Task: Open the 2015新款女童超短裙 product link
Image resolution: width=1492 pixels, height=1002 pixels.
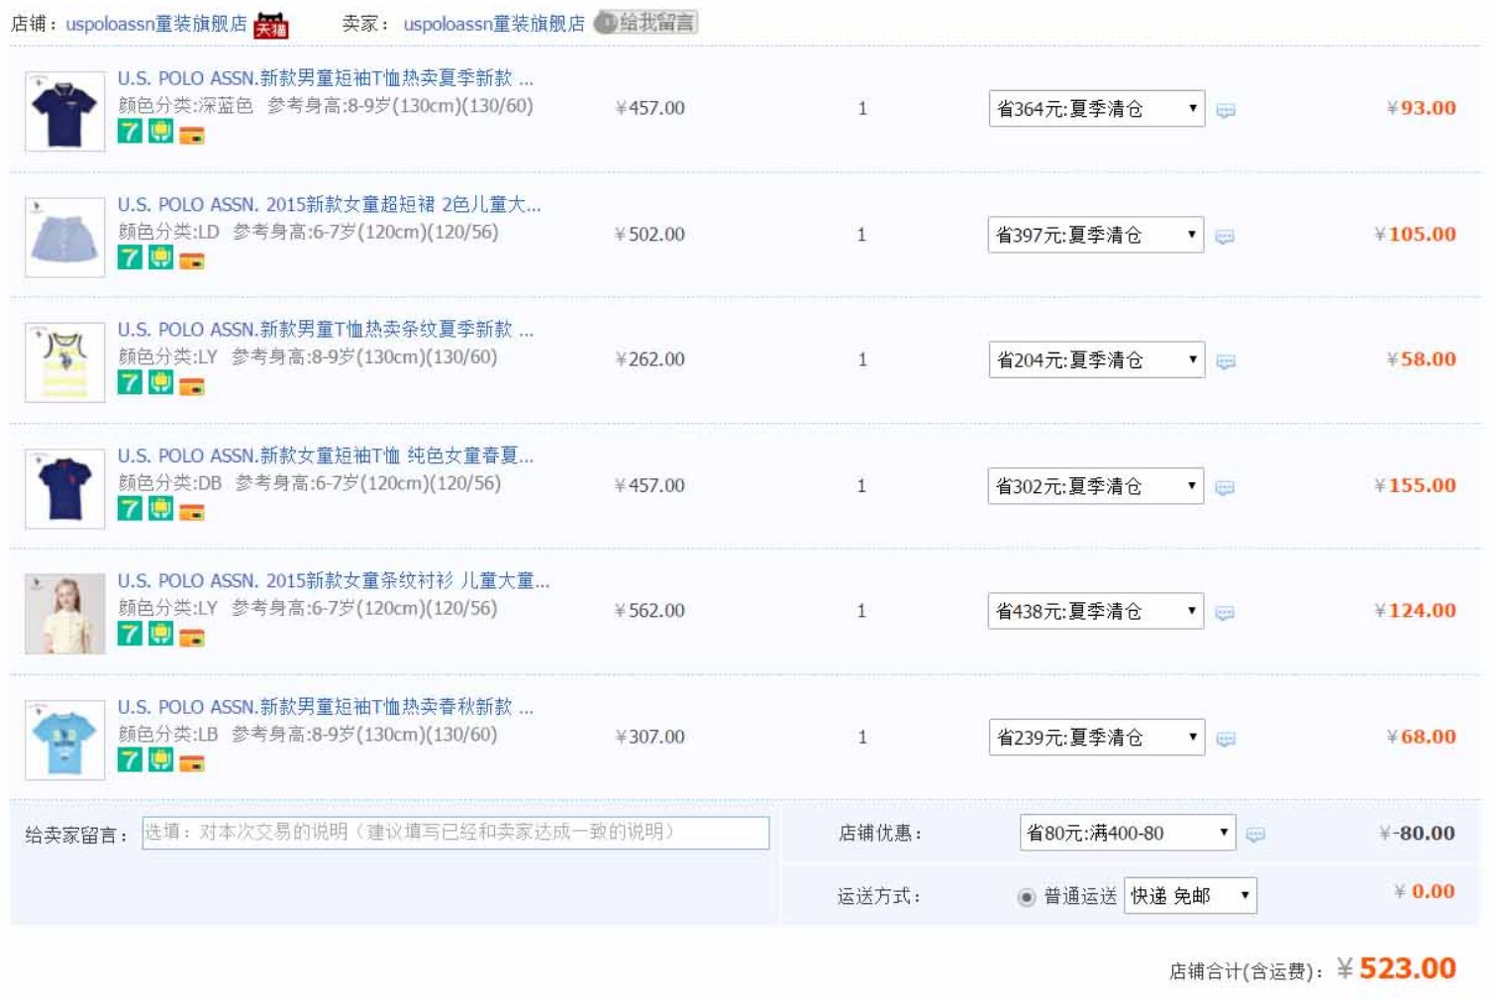Action: (x=330, y=205)
